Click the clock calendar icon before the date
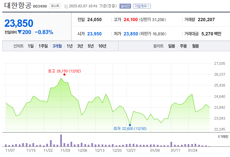 tap(66, 6)
